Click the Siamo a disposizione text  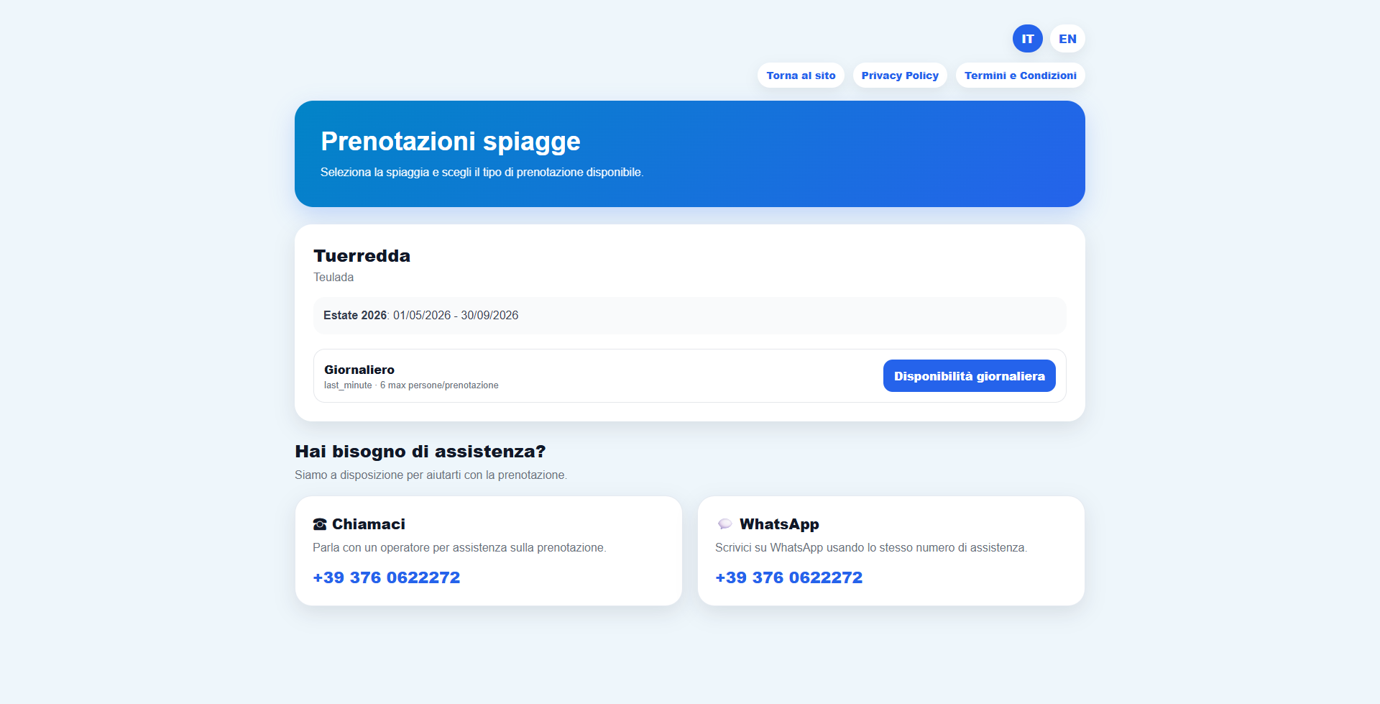[431, 475]
